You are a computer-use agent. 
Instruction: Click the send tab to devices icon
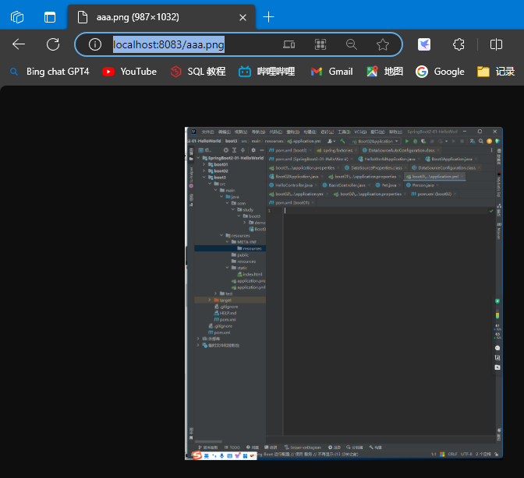point(289,44)
